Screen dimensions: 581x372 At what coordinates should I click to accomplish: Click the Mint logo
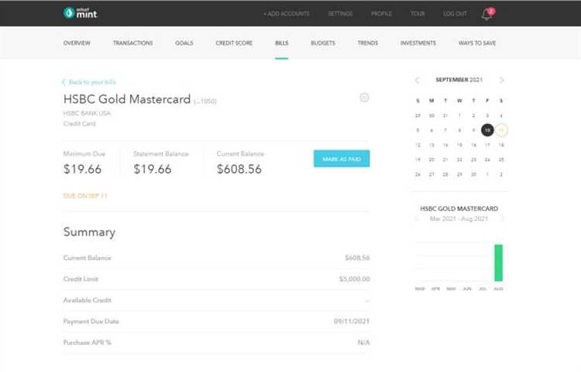tap(80, 13)
